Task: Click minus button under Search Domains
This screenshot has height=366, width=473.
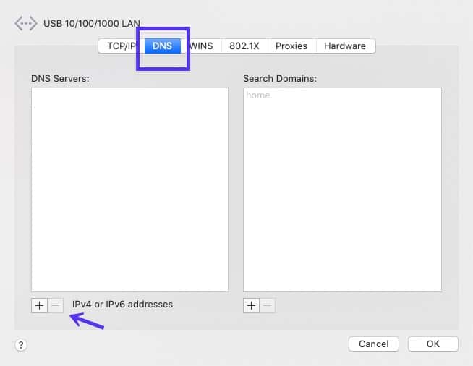Action: tap(268, 305)
